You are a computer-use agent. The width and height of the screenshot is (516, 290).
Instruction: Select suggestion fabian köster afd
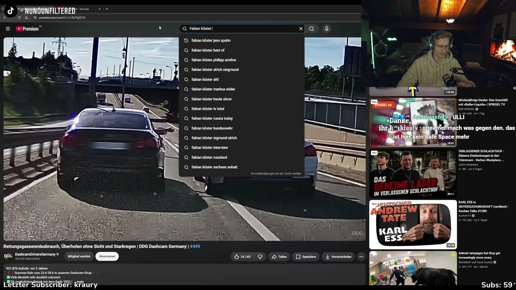point(242,79)
